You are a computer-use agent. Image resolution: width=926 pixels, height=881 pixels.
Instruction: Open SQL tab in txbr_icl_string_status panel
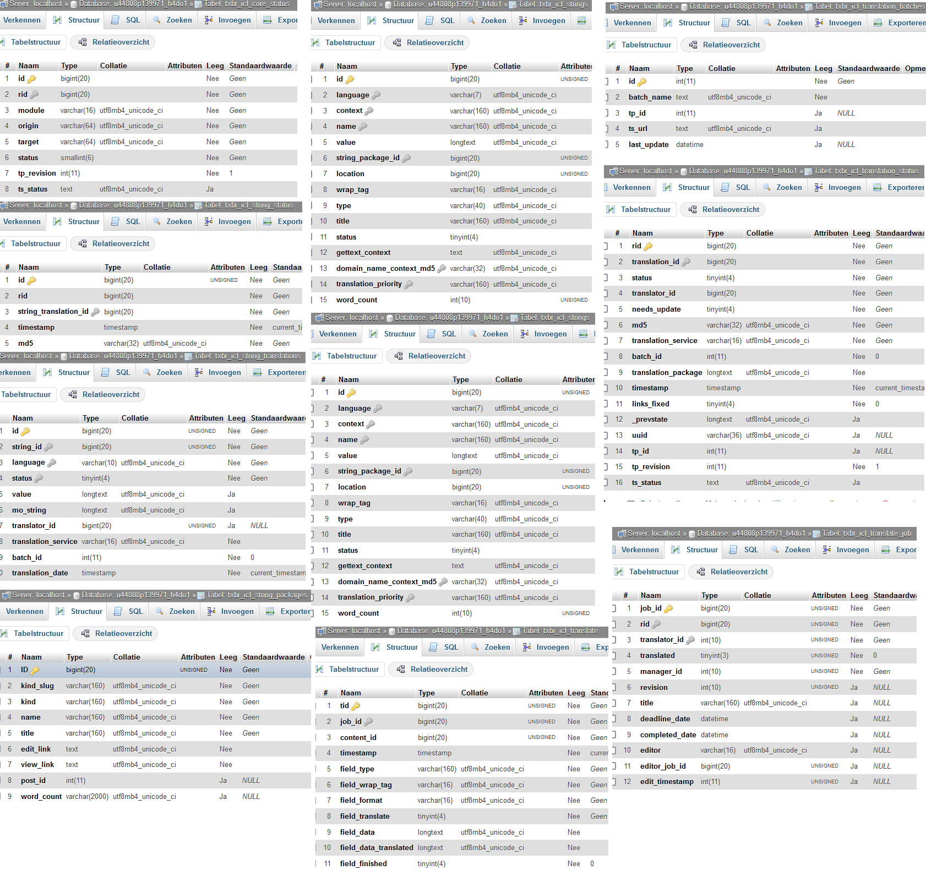click(x=127, y=221)
